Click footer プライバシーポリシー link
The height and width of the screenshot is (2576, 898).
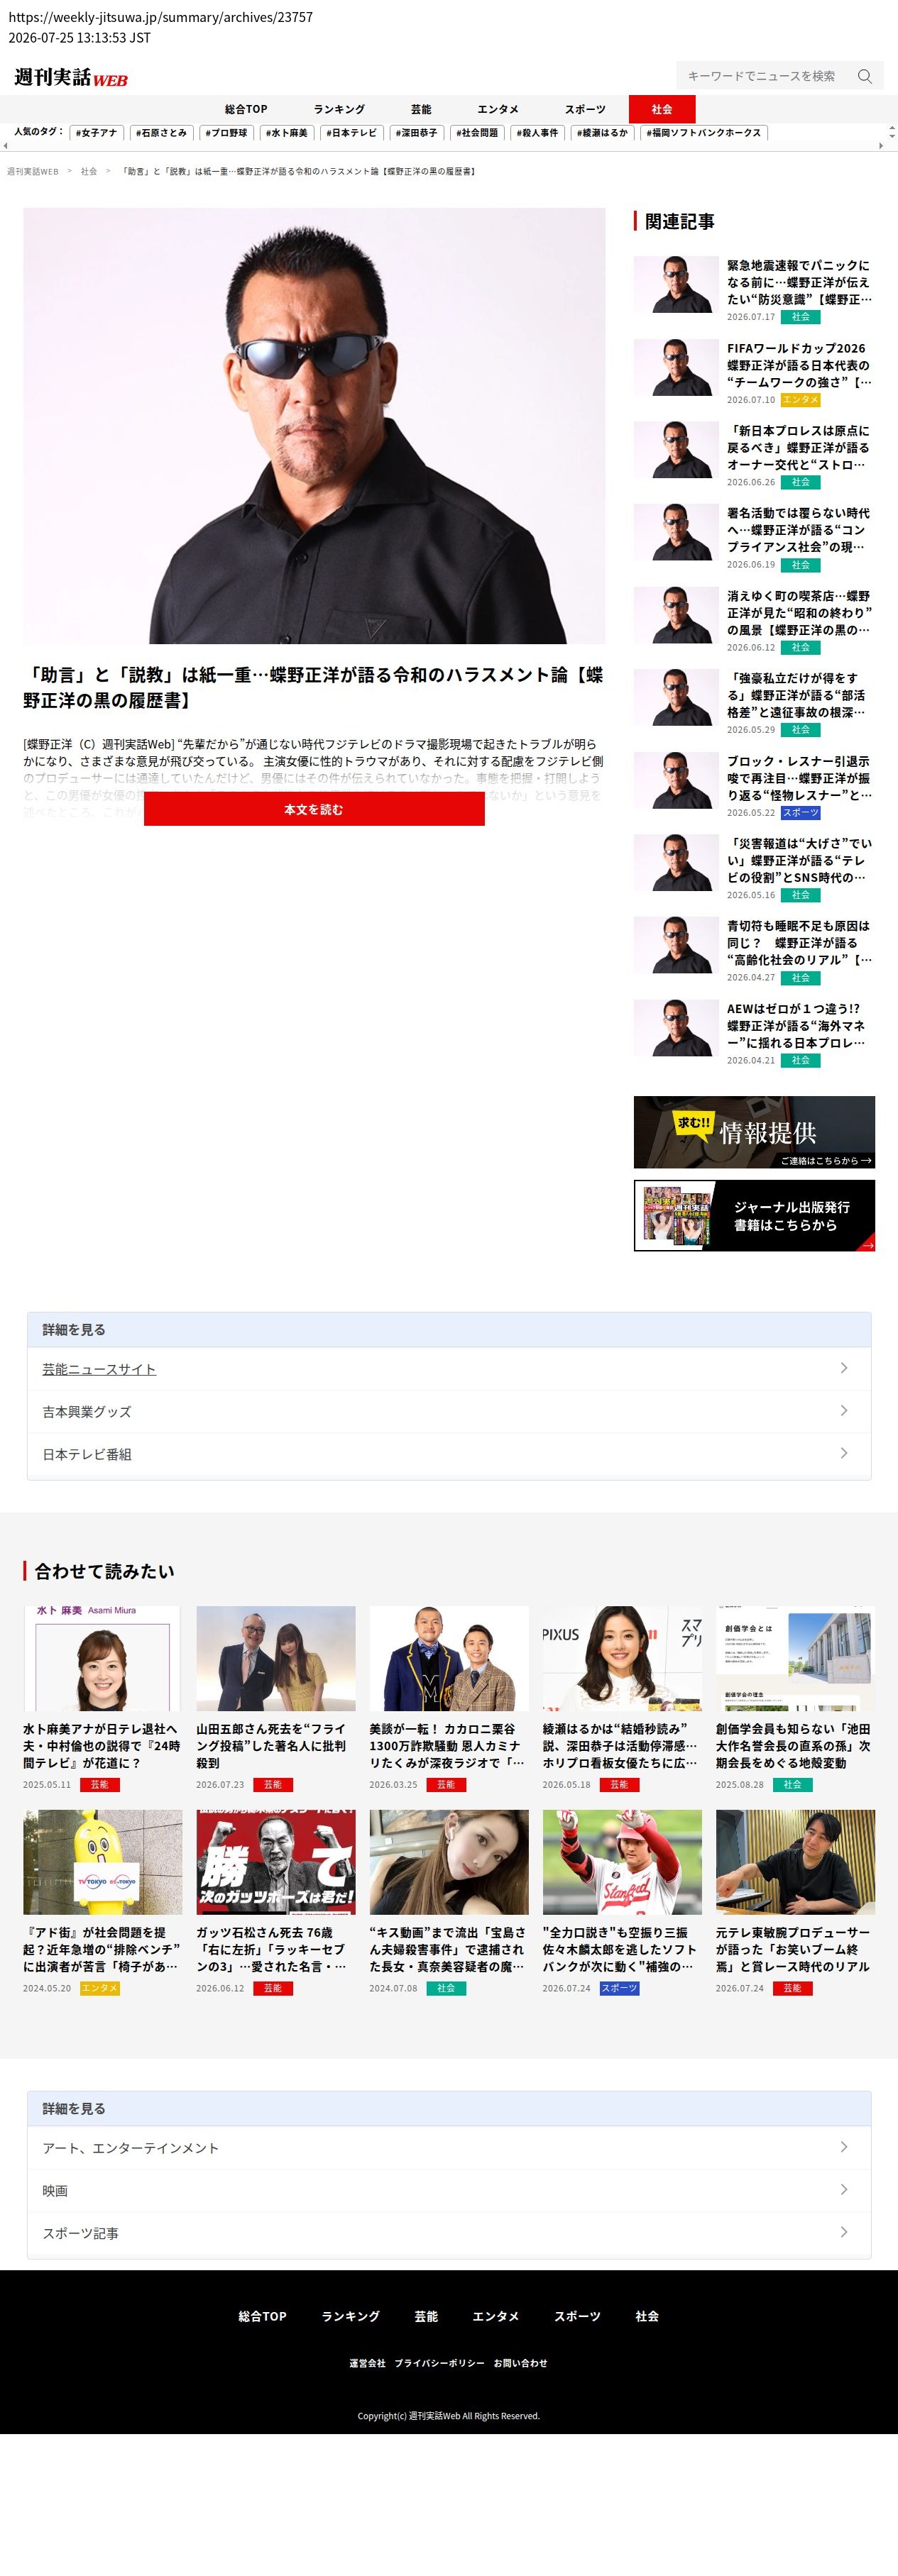(x=439, y=2364)
